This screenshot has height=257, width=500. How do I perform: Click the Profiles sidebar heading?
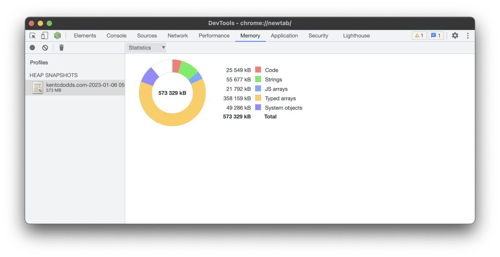pos(39,62)
